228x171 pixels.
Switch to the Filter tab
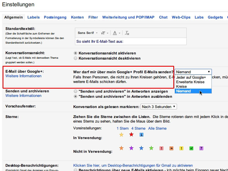[93, 17]
